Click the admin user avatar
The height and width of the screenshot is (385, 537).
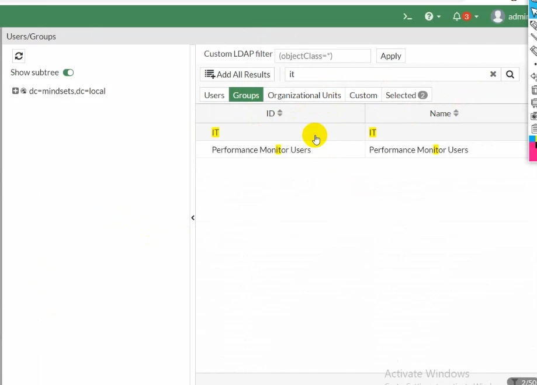tap(498, 16)
